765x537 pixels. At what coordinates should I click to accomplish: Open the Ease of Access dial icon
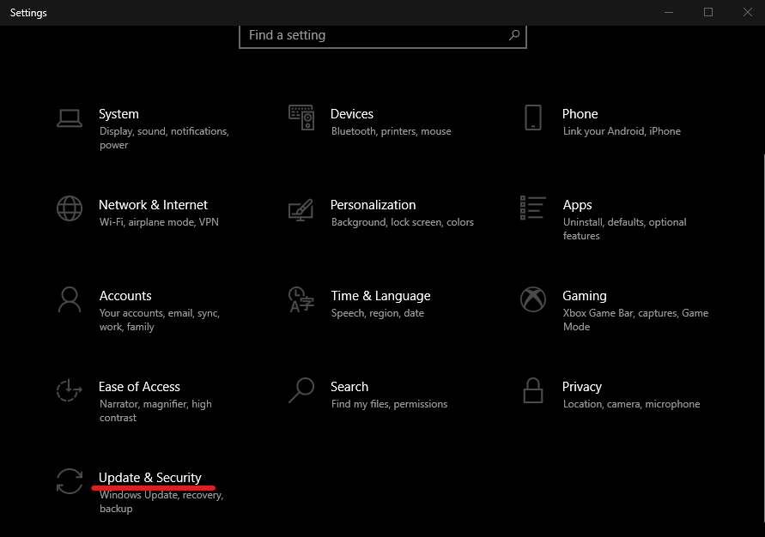point(70,390)
